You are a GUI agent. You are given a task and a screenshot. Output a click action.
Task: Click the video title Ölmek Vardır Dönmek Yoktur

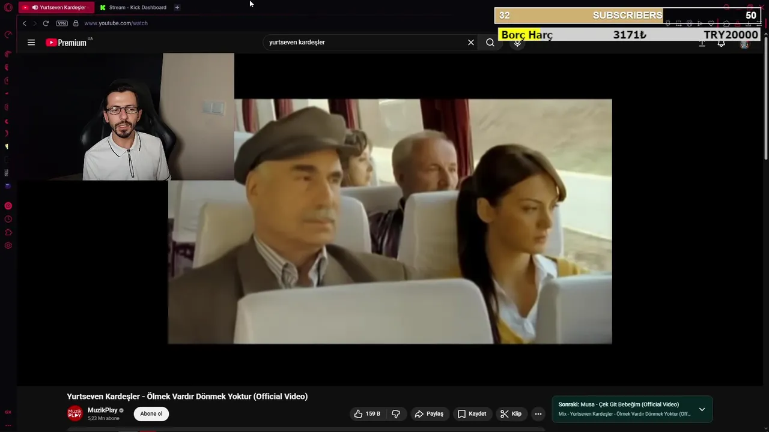point(187,397)
